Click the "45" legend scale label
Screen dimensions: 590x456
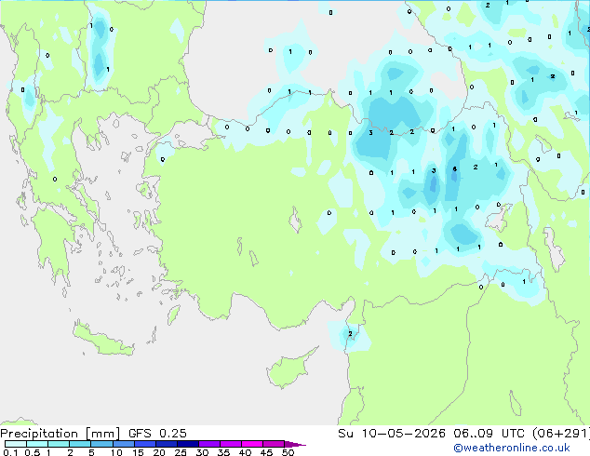coord(266,452)
